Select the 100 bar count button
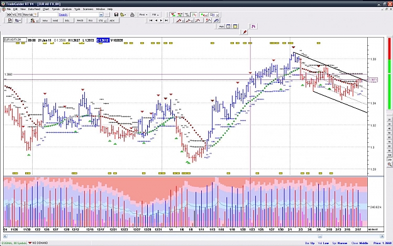393x246 pixels. coord(389,155)
